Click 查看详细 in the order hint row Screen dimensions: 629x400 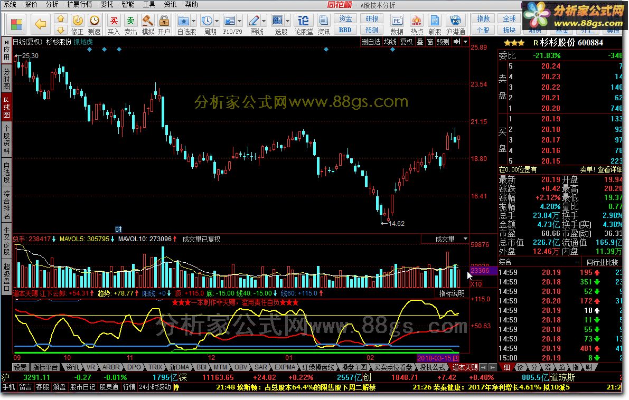click(x=610, y=169)
